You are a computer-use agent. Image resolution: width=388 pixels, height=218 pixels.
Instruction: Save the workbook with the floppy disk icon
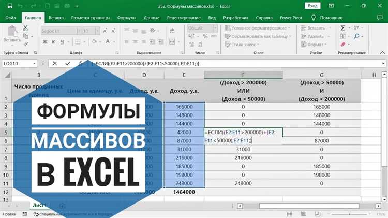pyautogui.click(x=10, y=6)
